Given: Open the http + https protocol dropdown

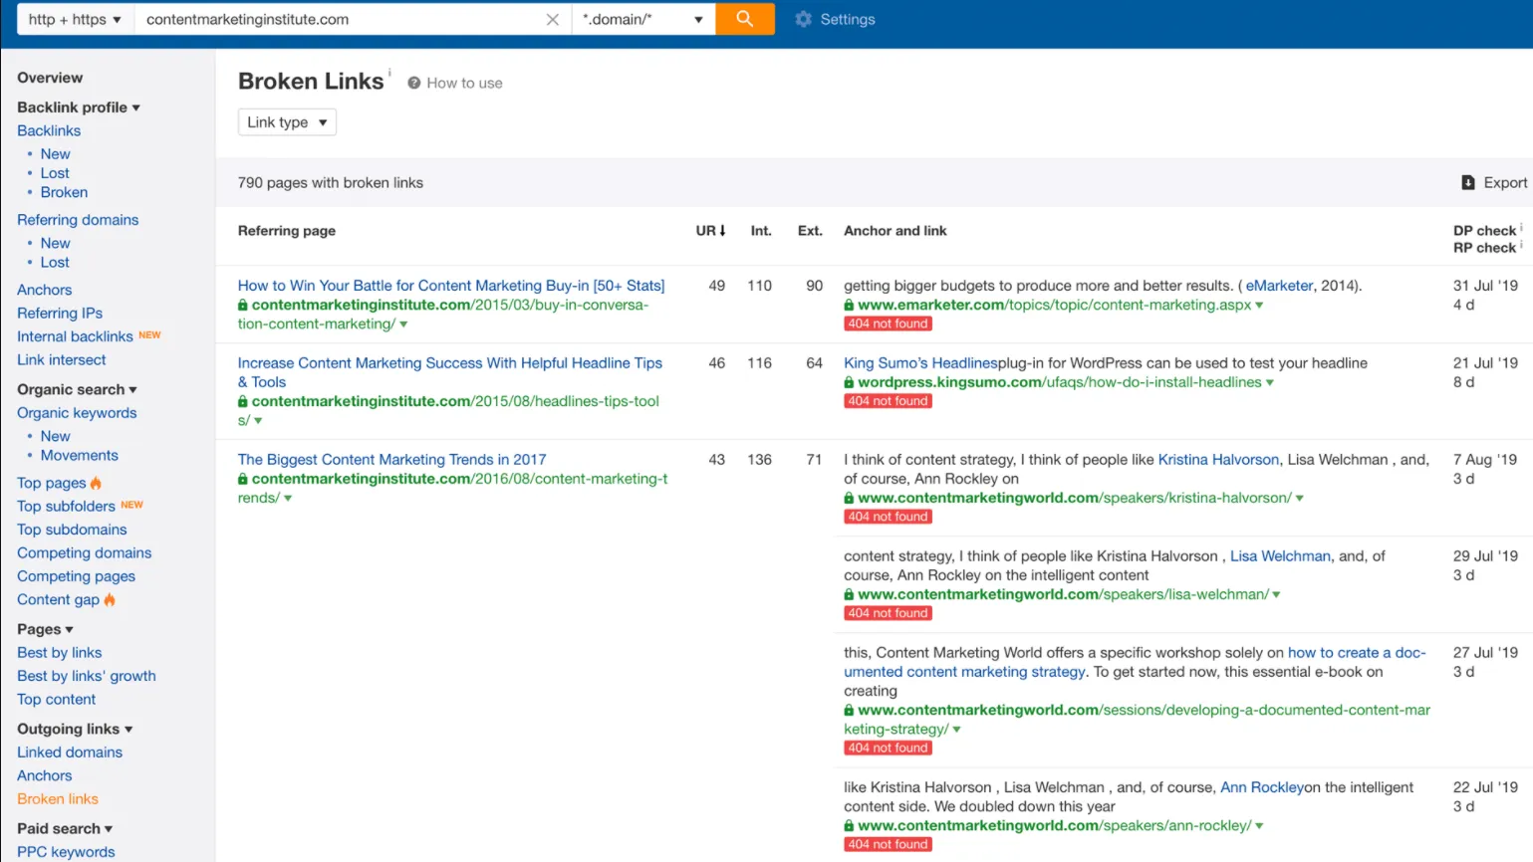Looking at the screenshot, I should (x=75, y=19).
